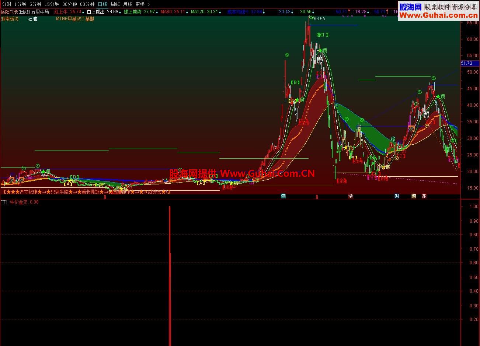Select the 15分钟 timeframe tab
The image size is (480, 346).
[x=52, y=4]
